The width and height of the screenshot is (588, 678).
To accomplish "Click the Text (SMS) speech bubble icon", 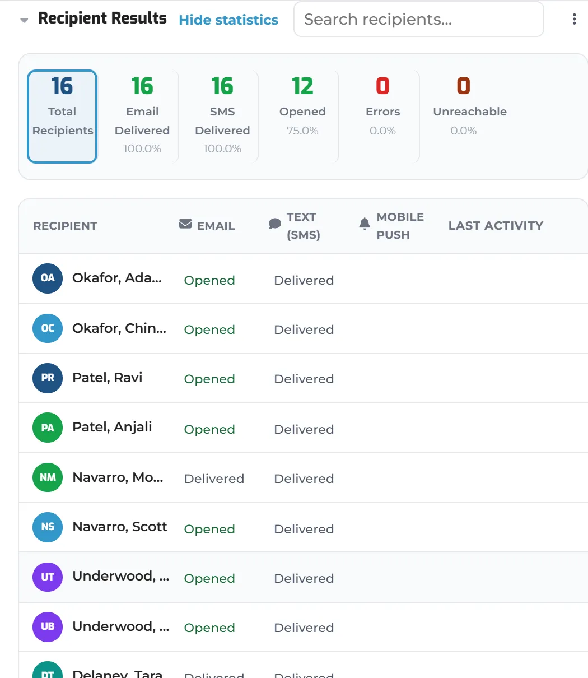I will click(275, 224).
